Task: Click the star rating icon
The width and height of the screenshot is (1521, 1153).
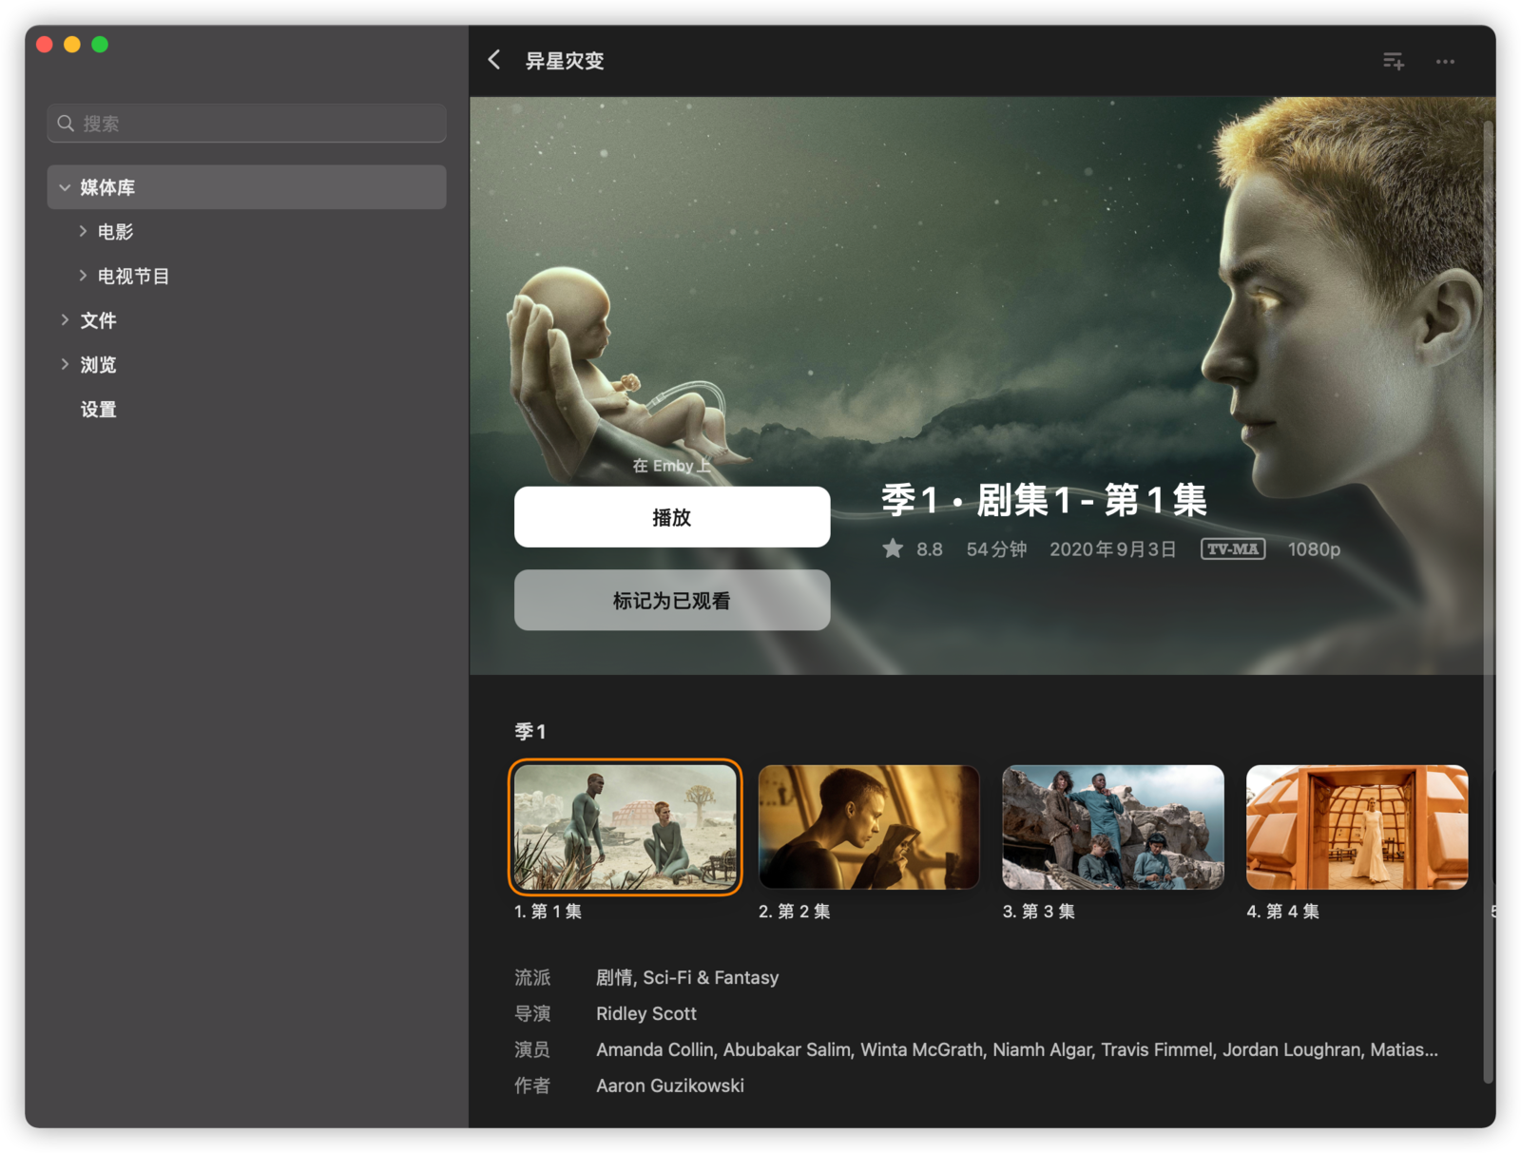Action: coord(893,548)
